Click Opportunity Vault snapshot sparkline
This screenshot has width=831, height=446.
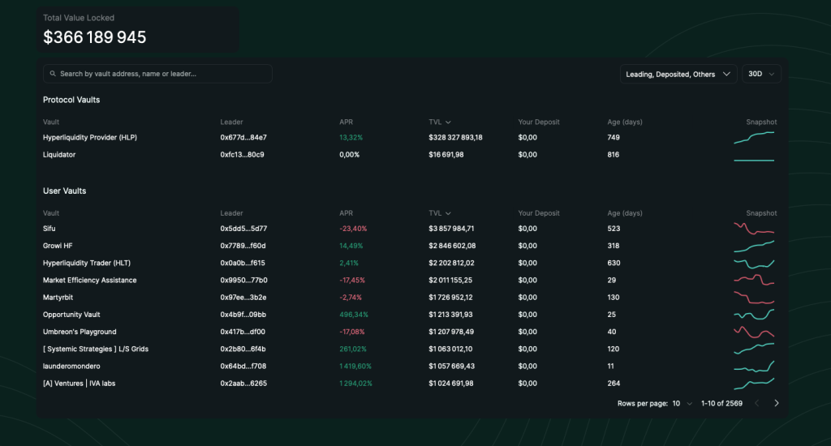click(754, 315)
